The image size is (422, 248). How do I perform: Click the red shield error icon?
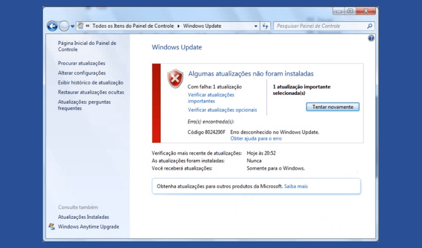(175, 78)
